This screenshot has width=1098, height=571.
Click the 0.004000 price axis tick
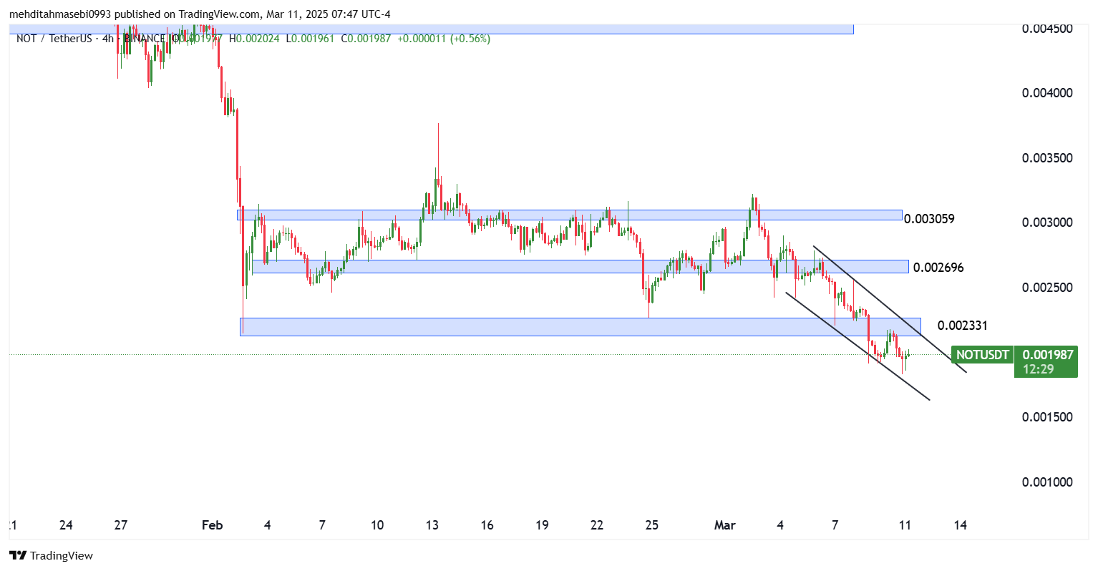pos(1047,93)
